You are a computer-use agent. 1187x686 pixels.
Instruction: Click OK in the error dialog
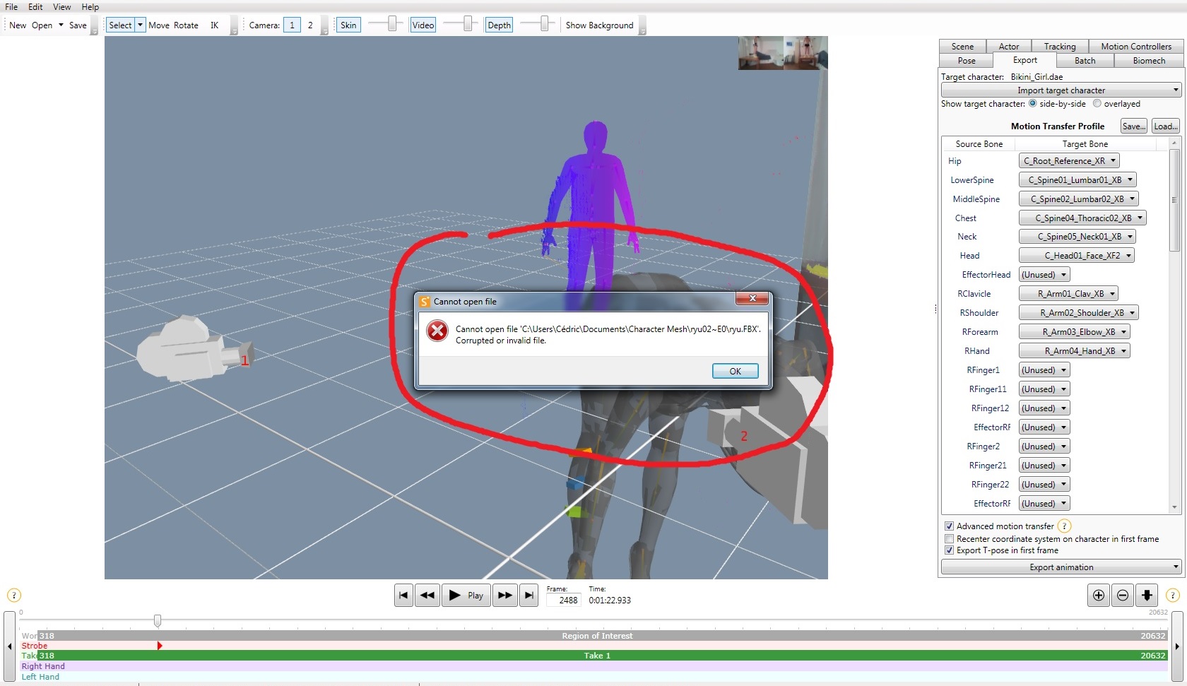[735, 371]
